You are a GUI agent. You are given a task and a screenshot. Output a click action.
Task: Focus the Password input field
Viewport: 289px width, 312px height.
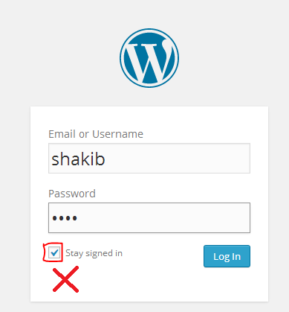tap(149, 217)
